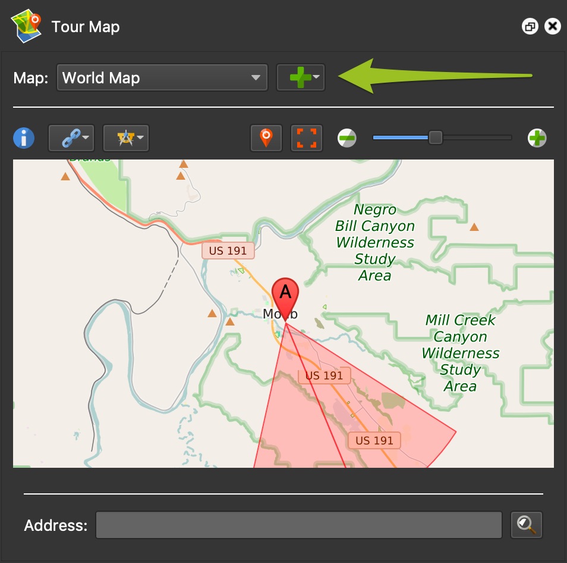Open the chain link options dropdown
The height and width of the screenshot is (563, 567).
[71, 138]
